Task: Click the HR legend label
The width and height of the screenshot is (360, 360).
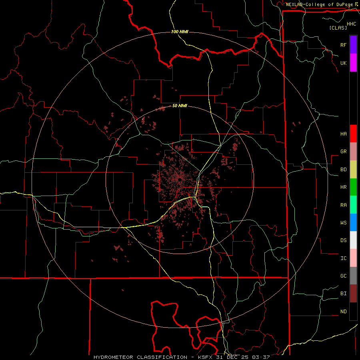Action: [343, 187]
